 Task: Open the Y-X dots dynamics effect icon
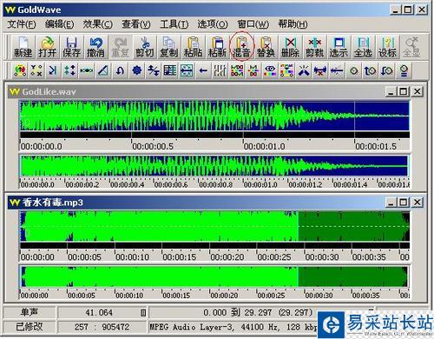pyautogui.click(x=36, y=70)
